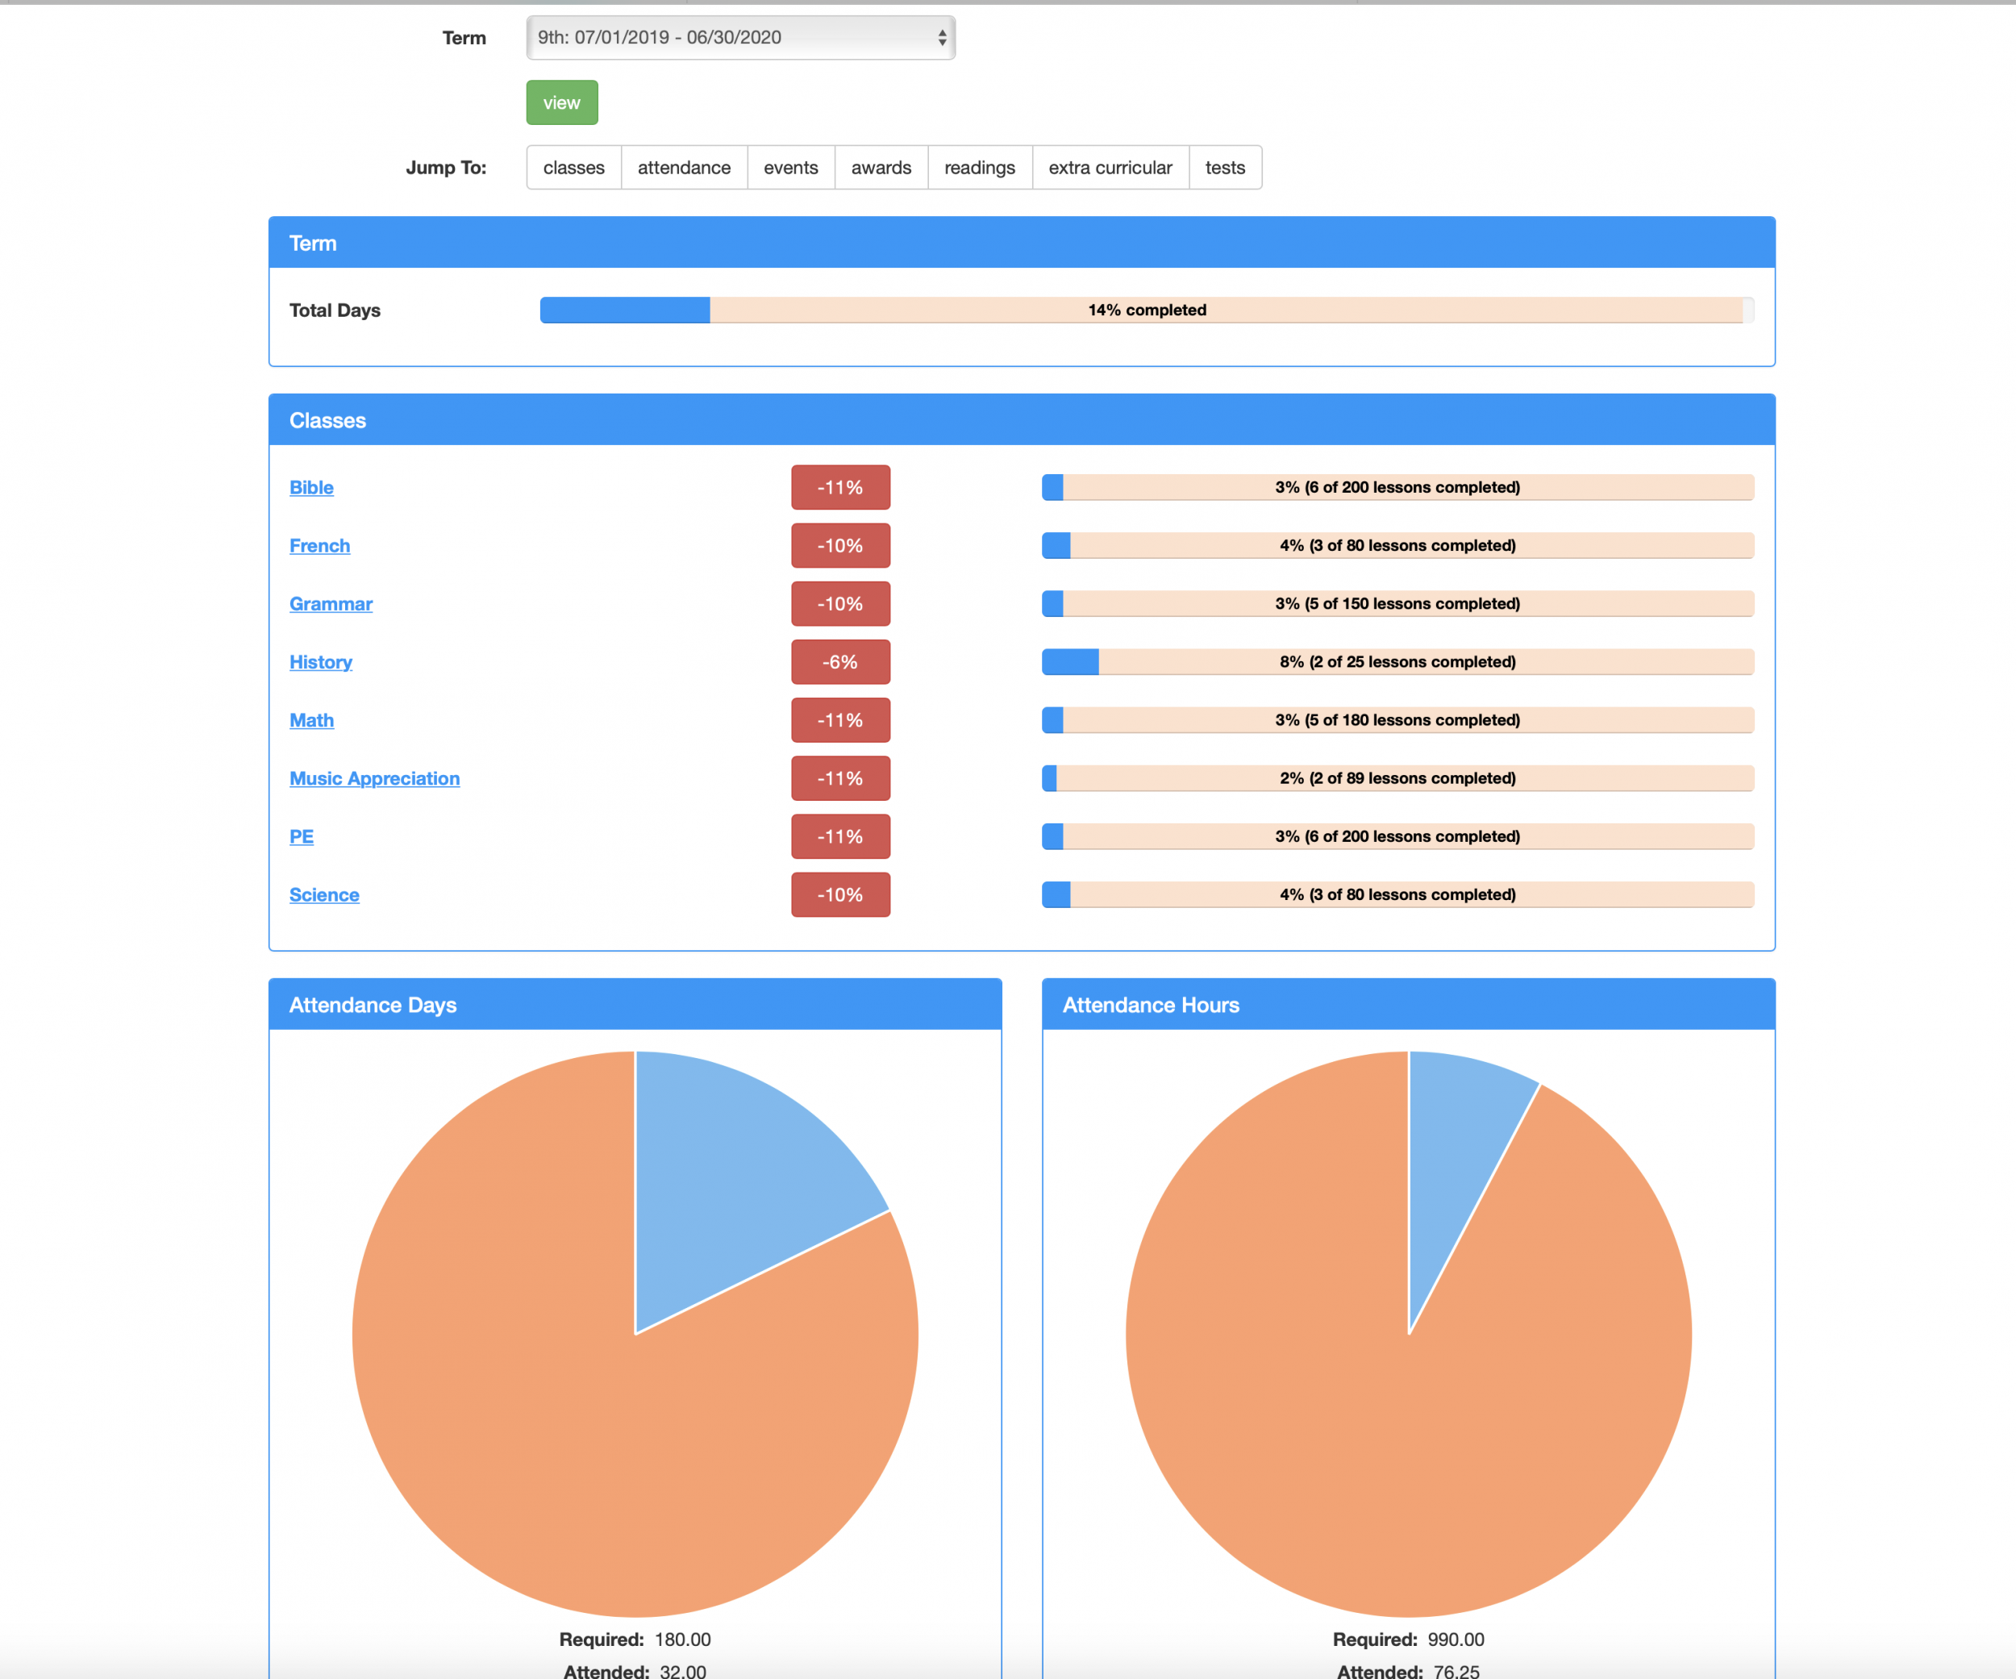Open the Music Appreciation class link
Image resolution: width=2016 pixels, height=1679 pixels.
(374, 778)
